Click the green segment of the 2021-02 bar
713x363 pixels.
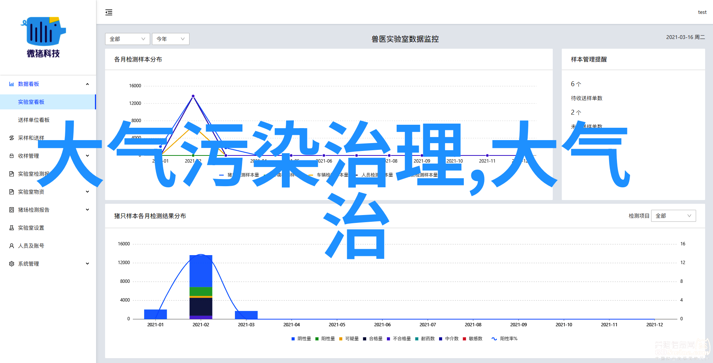click(x=201, y=291)
